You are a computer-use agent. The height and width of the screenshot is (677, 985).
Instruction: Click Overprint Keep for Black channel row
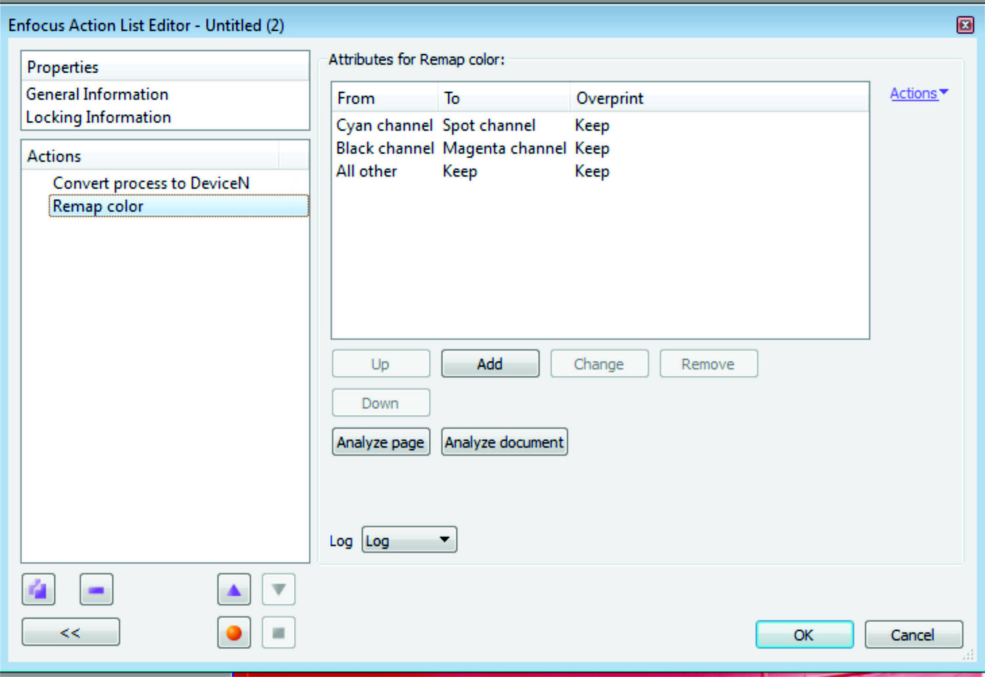pos(592,148)
